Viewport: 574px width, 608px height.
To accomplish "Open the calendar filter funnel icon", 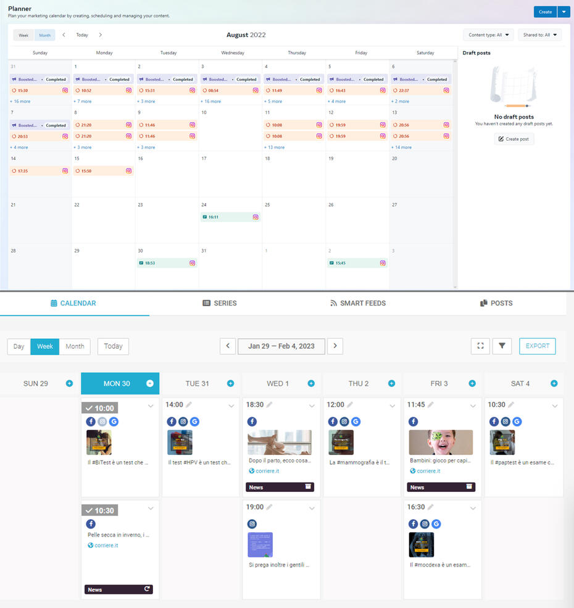I will (502, 346).
